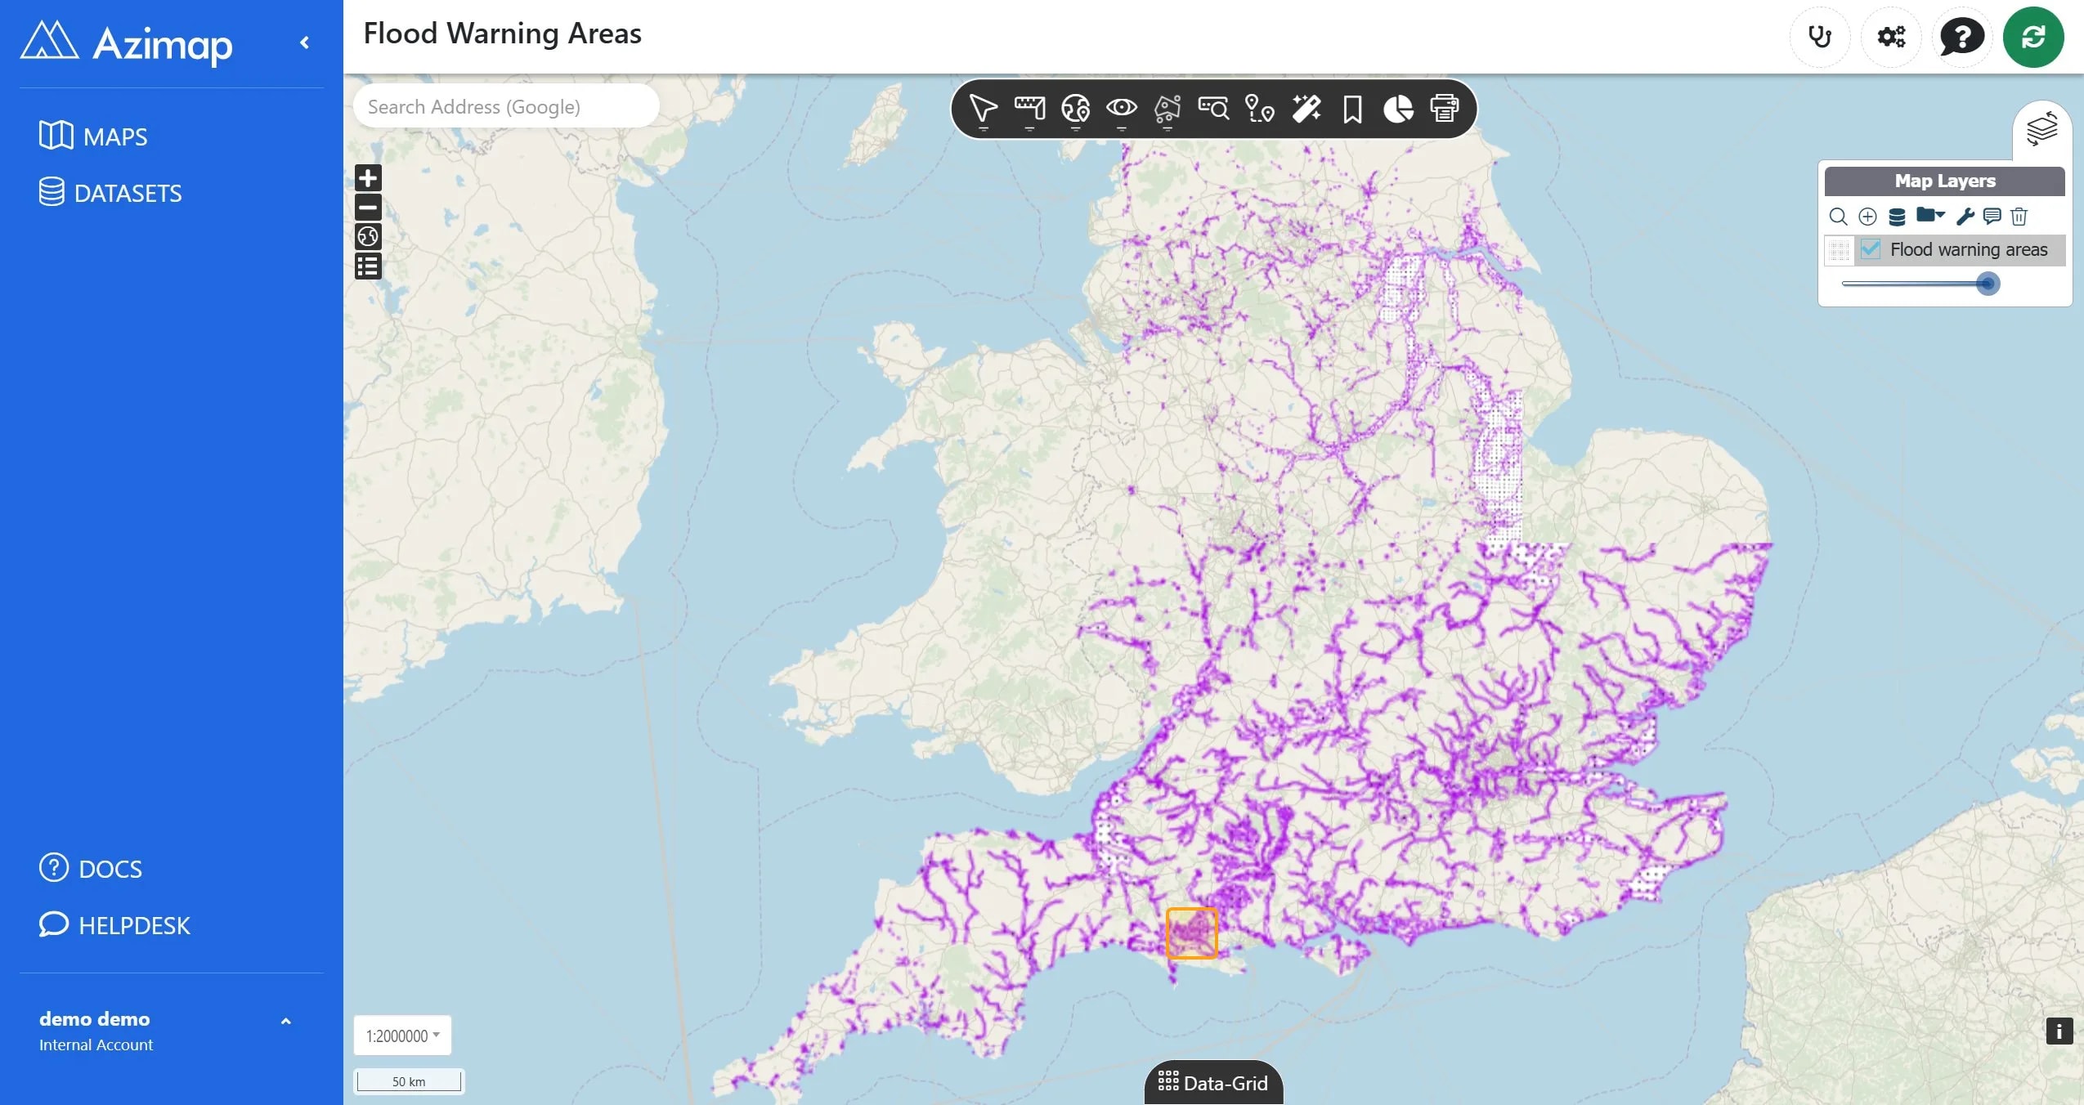Screen dimensions: 2084x1105
Task: Open the 1:2000000 scale dropdown
Action: [x=402, y=1036]
